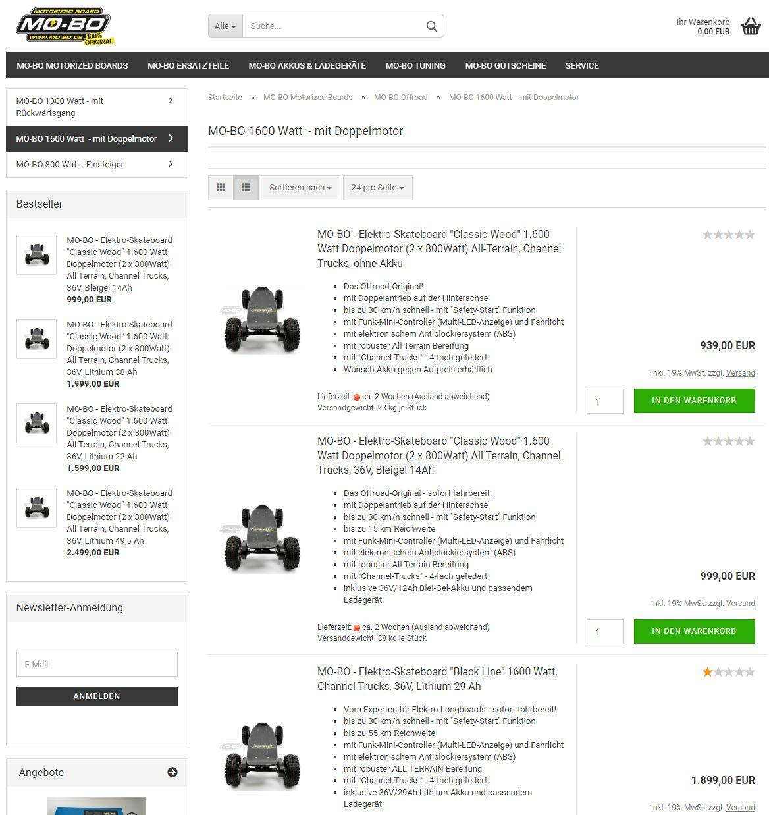769x815 pixels.
Task: Click quantity field for the Bleigel 14Ah board
Action: pos(605,632)
